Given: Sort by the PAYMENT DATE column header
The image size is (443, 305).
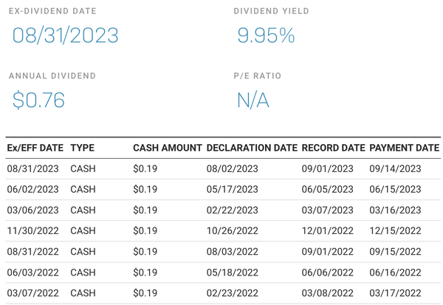Looking at the screenshot, I should point(404,148).
